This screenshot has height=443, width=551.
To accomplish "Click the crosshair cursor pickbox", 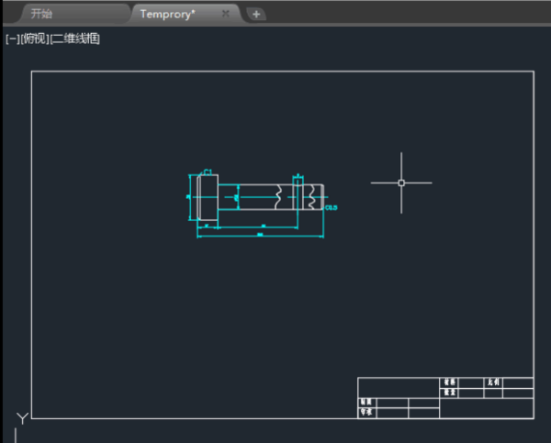I will [x=401, y=183].
